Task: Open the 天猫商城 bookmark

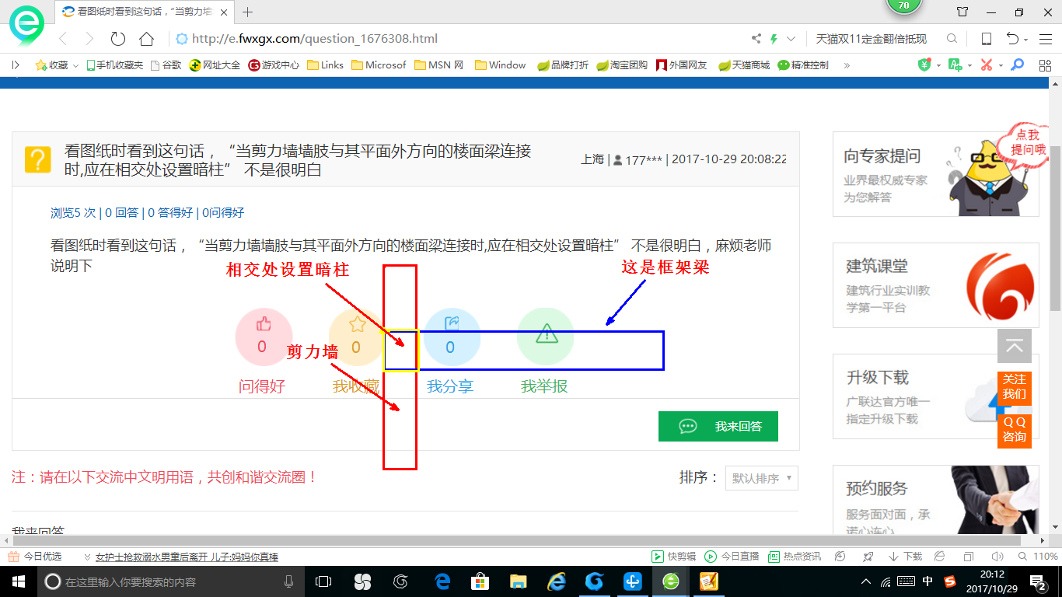Action: tap(744, 65)
